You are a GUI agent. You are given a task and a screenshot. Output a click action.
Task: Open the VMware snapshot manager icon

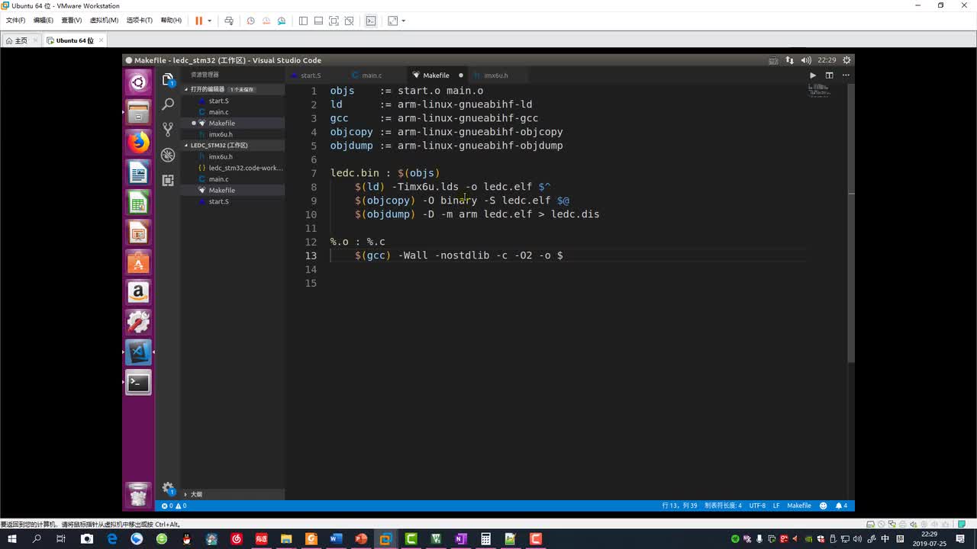(x=282, y=21)
